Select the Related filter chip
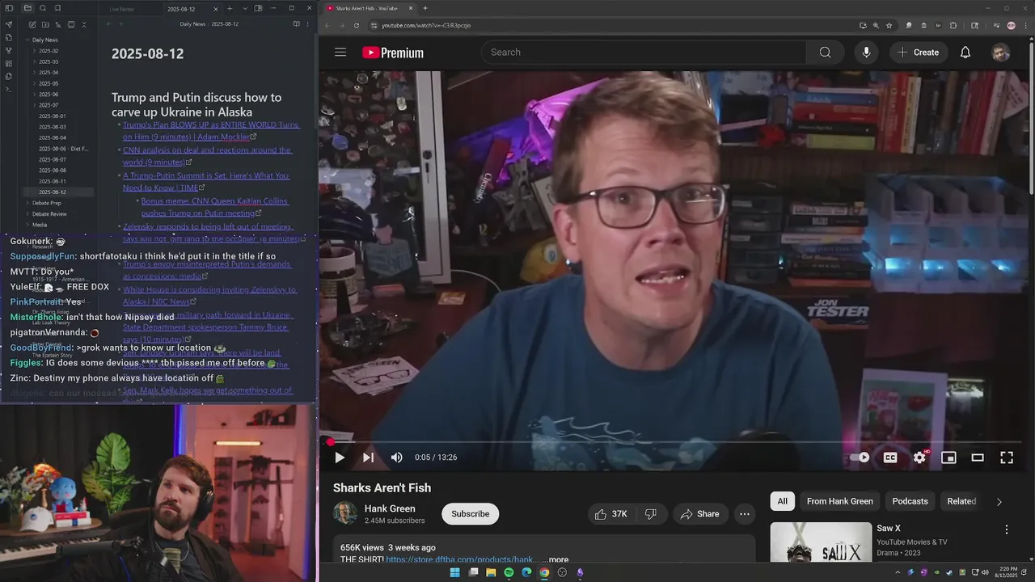 point(961,501)
